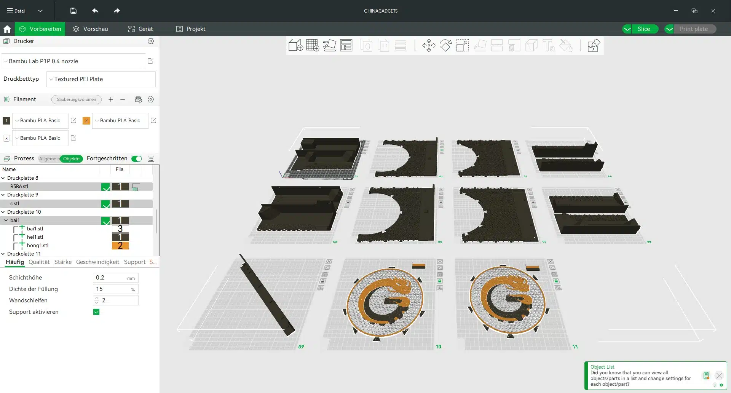
Task: Click the Slice button
Action: [644, 29]
